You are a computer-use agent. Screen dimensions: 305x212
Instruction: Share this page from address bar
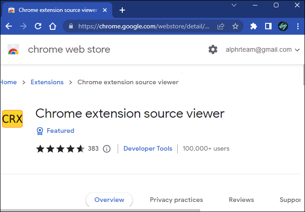221,26
